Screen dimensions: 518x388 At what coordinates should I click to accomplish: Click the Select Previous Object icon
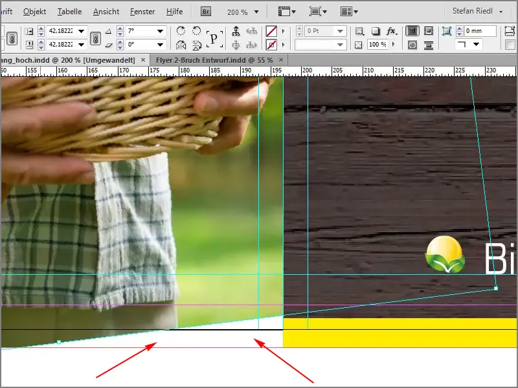pyautogui.click(x=252, y=31)
